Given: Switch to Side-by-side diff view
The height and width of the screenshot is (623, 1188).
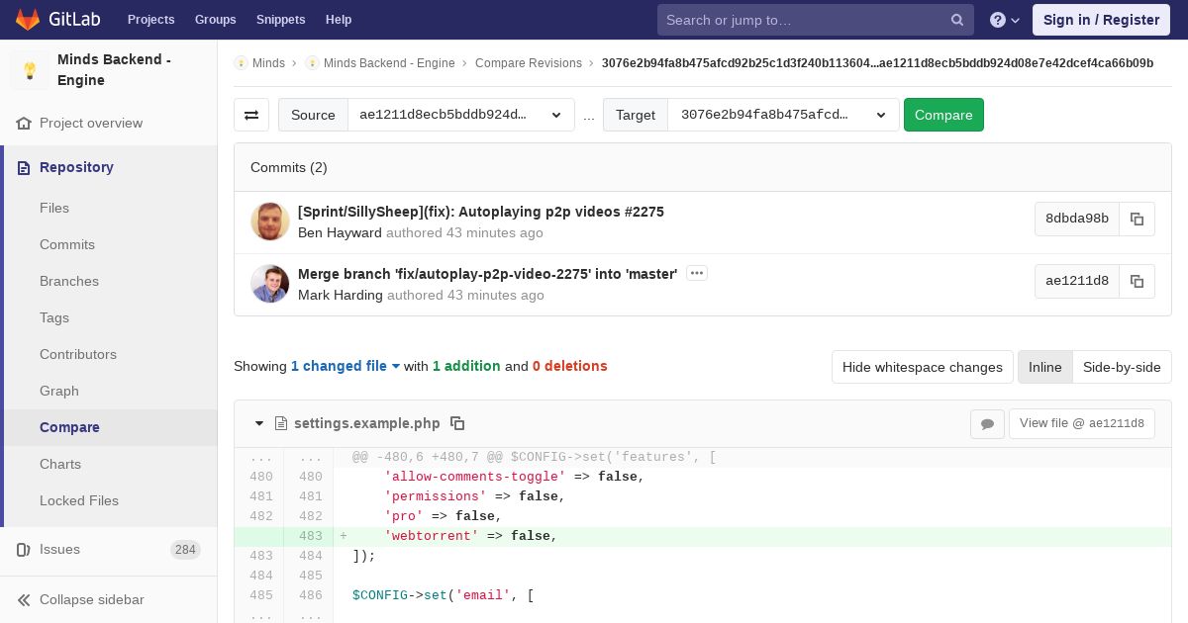Looking at the screenshot, I should pyautogui.click(x=1122, y=367).
